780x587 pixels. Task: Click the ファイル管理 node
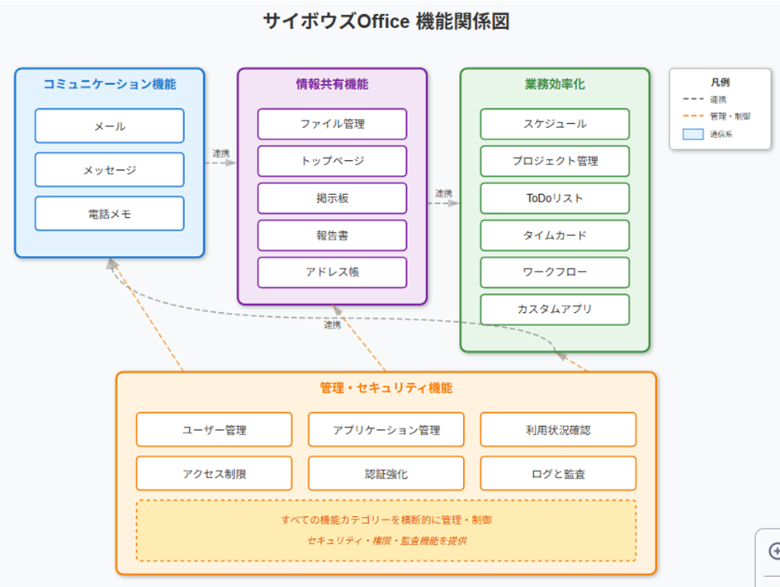[x=332, y=124]
